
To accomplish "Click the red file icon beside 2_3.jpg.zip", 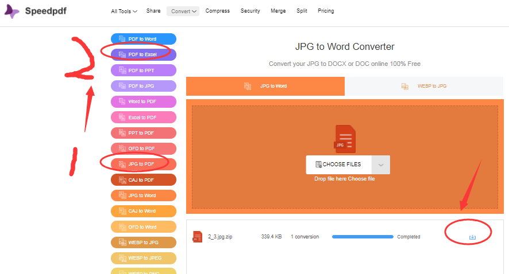I will [x=198, y=237].
